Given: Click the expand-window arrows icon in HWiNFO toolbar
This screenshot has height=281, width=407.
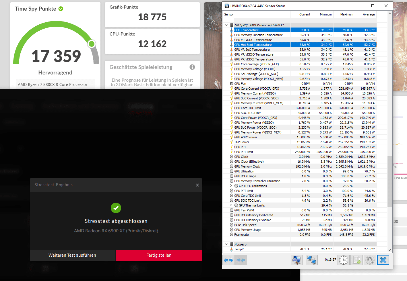Looking at the screenshot, I should click(x=228, y=260).
